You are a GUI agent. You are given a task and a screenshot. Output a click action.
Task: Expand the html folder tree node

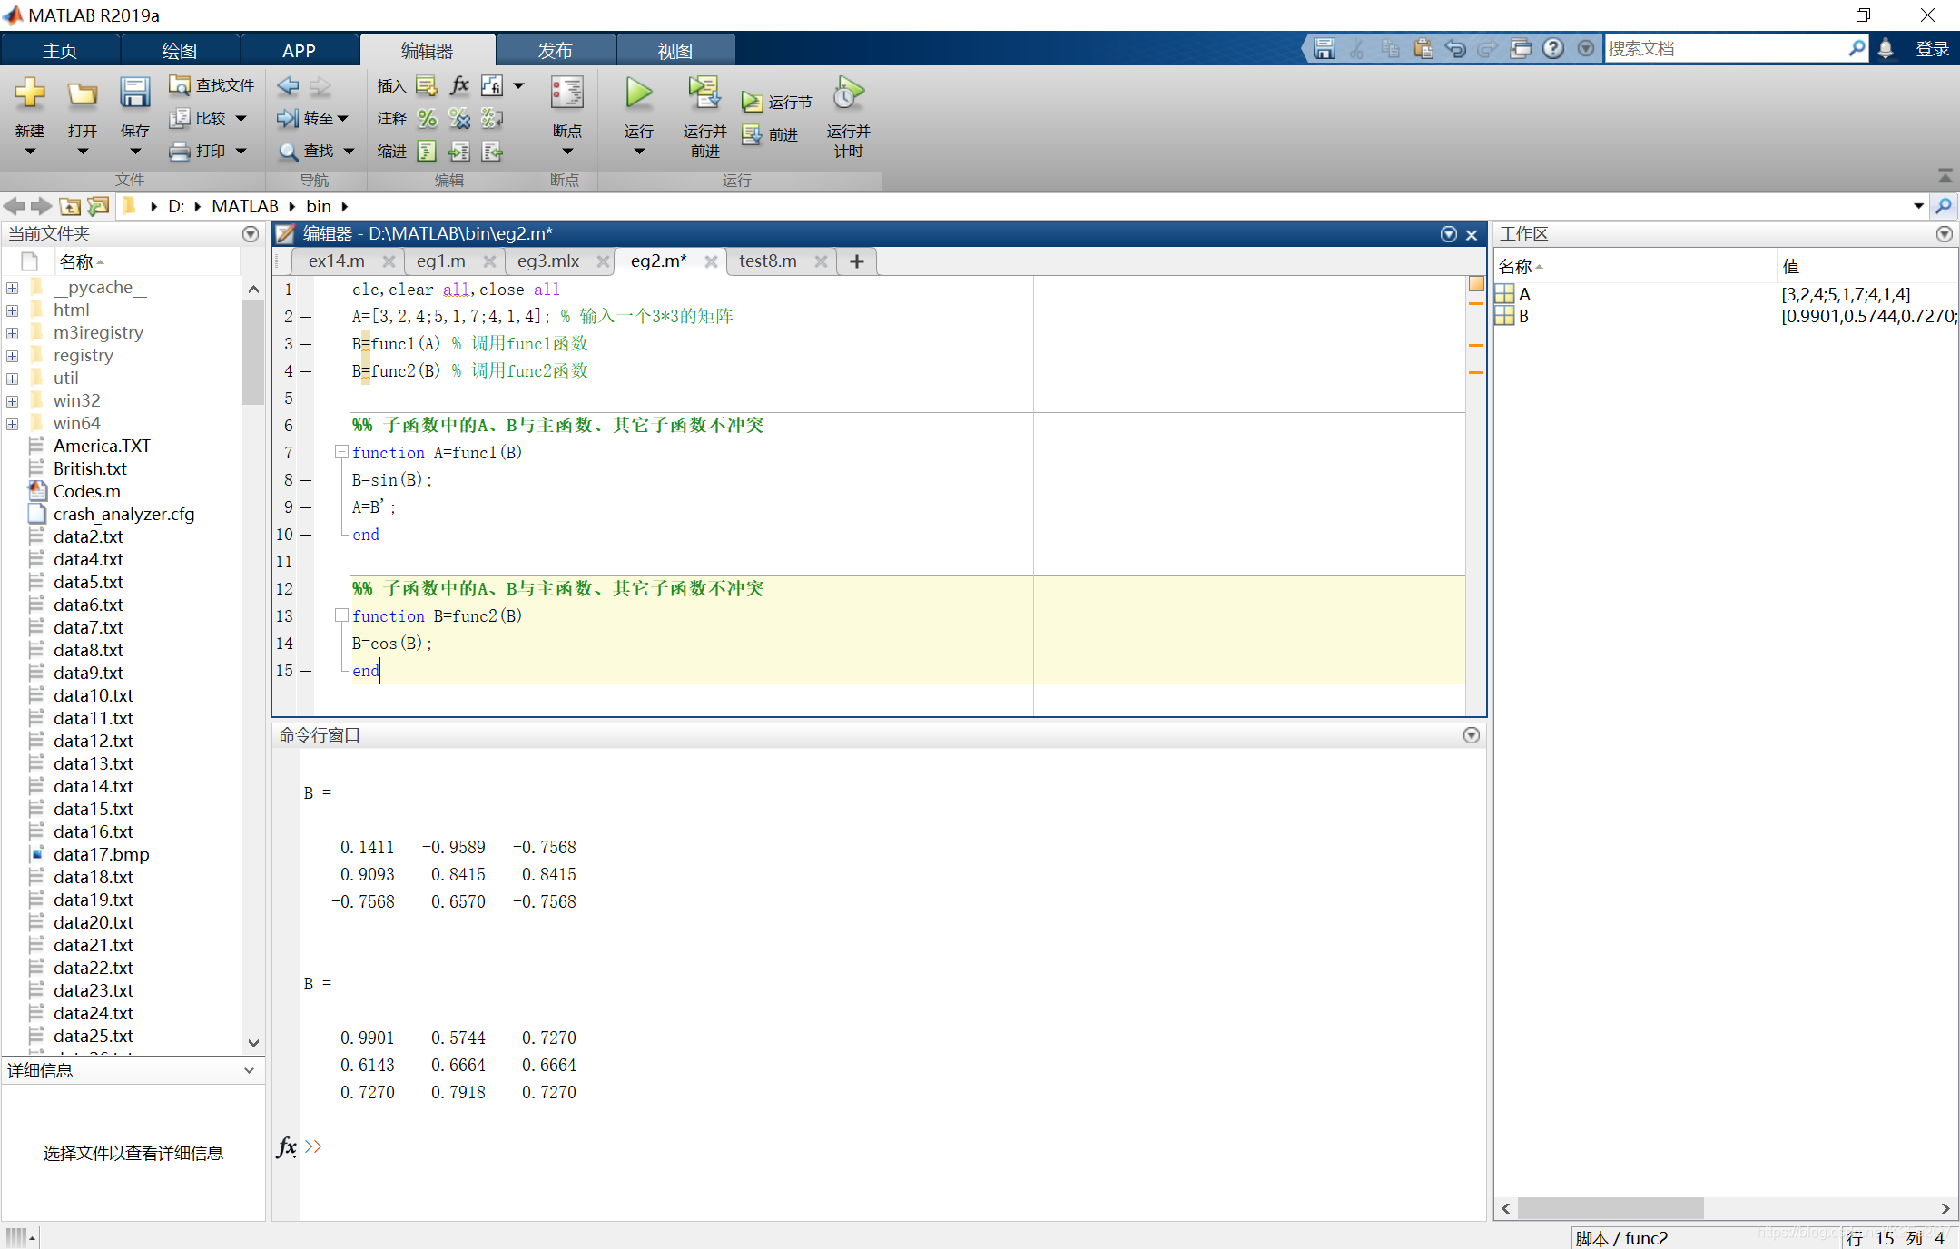[x=13, y=310]
